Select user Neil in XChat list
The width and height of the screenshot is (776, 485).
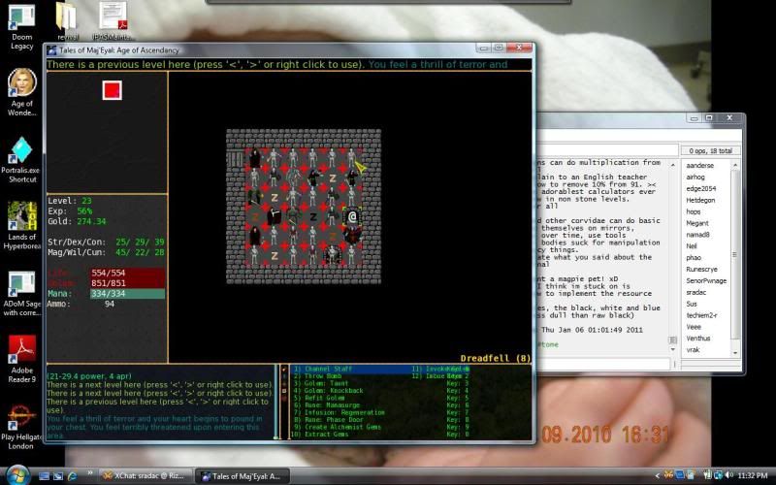click(692, 246)
